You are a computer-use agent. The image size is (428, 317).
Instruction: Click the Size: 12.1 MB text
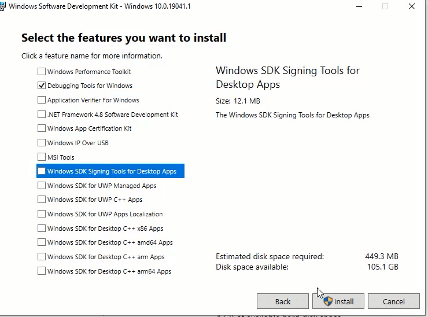click(x=238, y=101)
